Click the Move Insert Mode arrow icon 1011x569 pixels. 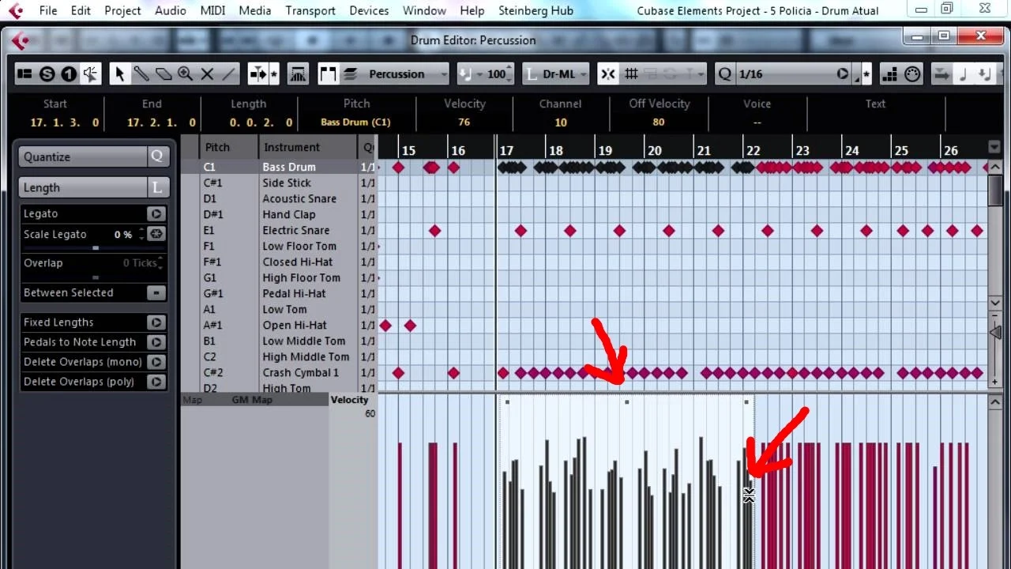pos(941,74)
